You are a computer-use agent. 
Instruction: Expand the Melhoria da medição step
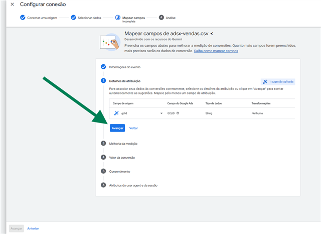(123, 144)
